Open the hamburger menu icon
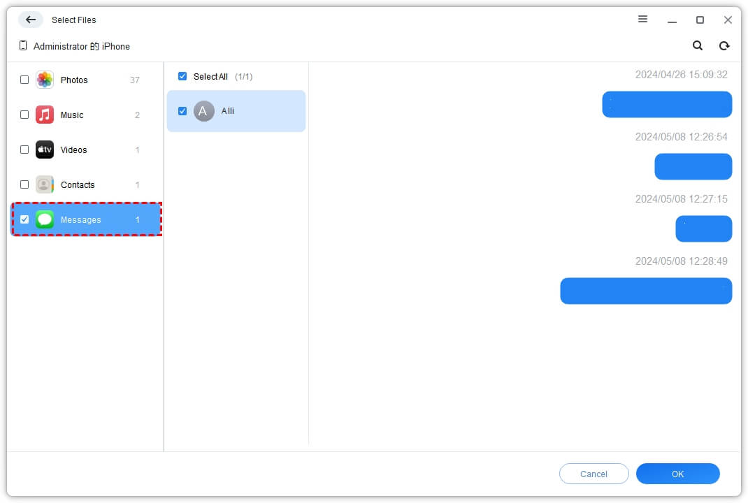The height and width of the screenshot is (503, 748). pos(643,20)
